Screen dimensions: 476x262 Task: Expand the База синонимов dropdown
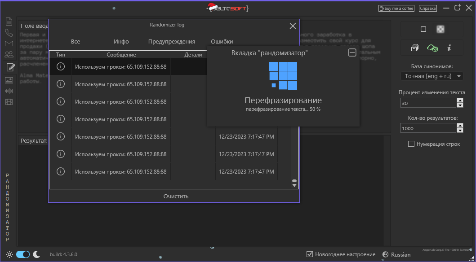tap(432, 76)
